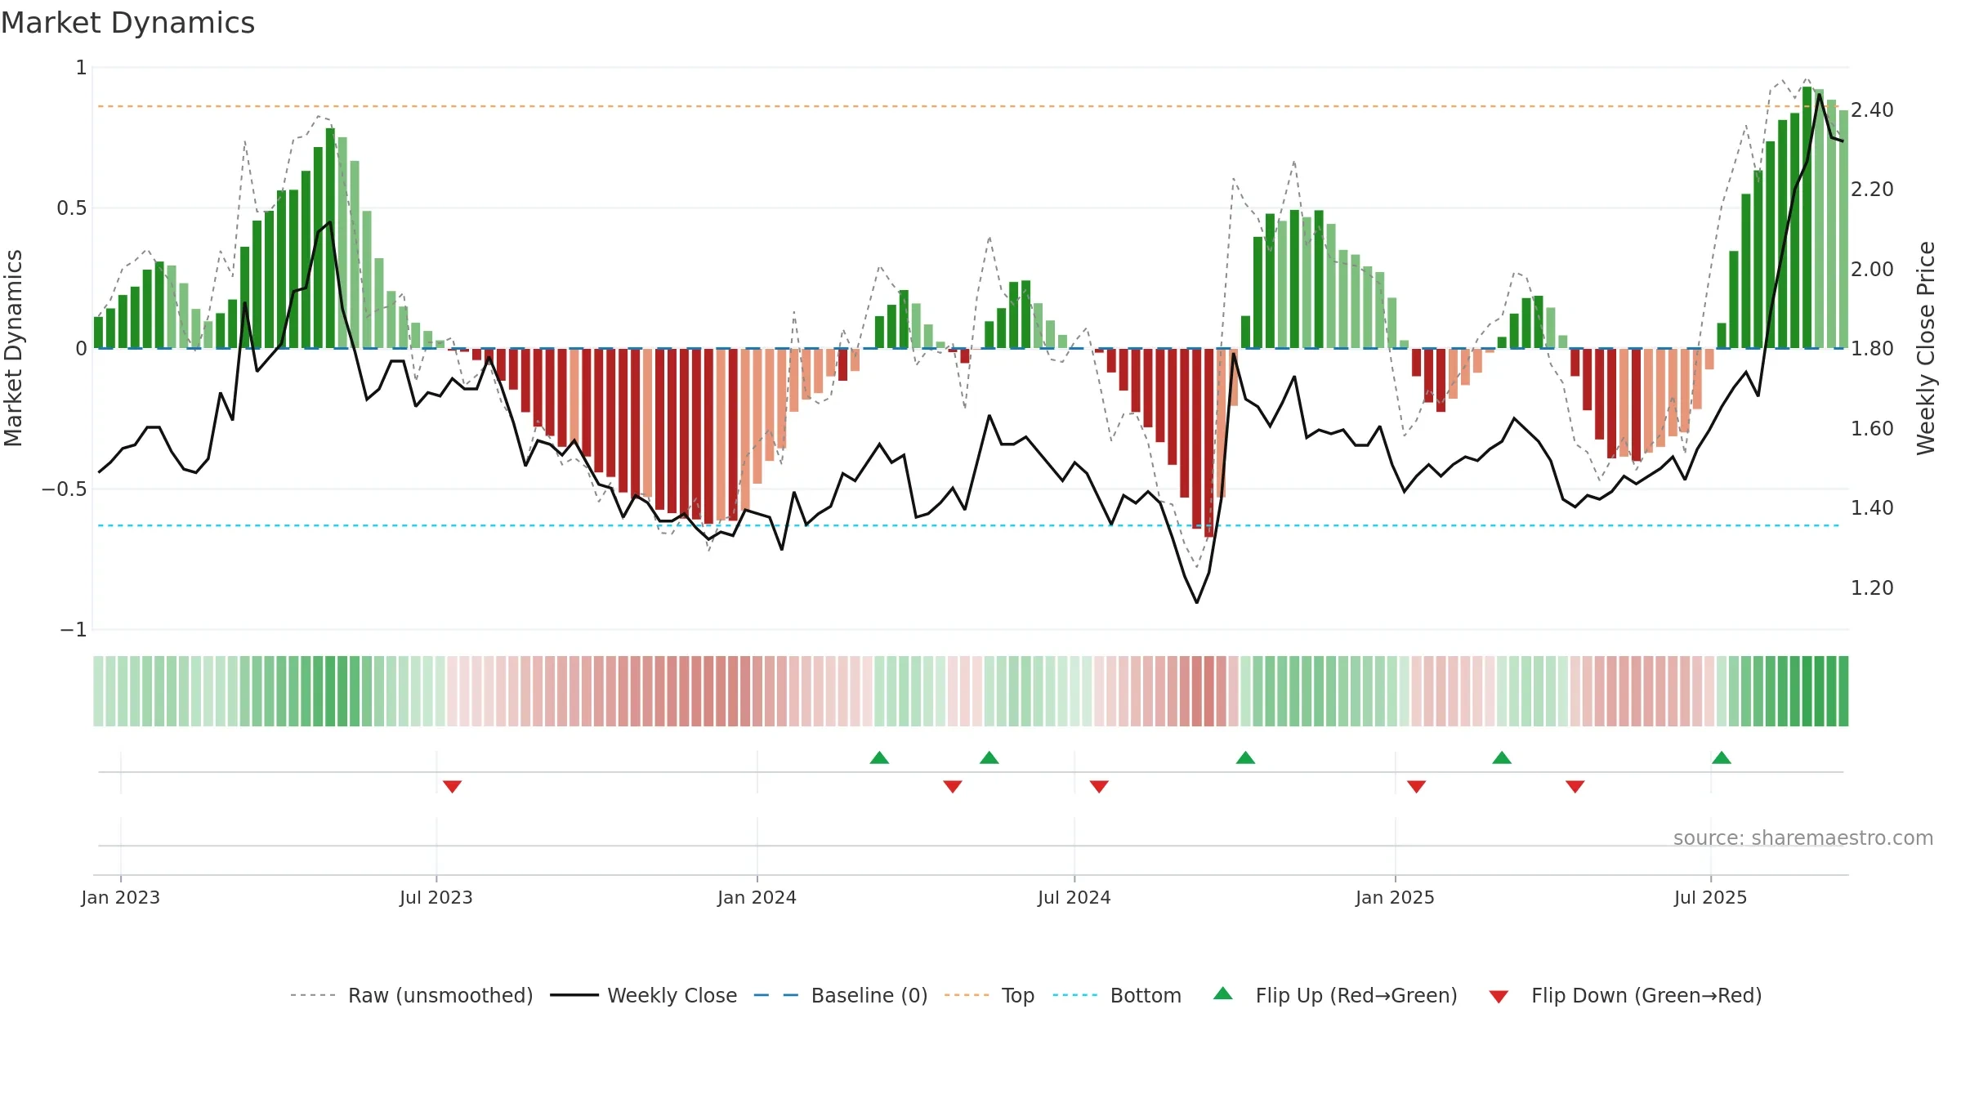Click the green flip-up marker after Jan 2025
The image size is (1961, 1103).
[1502, 757]
